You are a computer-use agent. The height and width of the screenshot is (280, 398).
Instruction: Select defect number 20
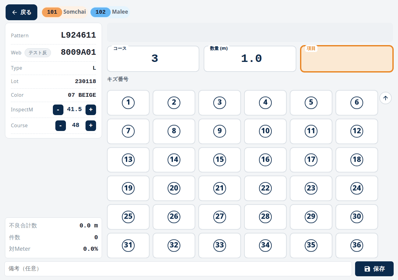tap(174, 188)
